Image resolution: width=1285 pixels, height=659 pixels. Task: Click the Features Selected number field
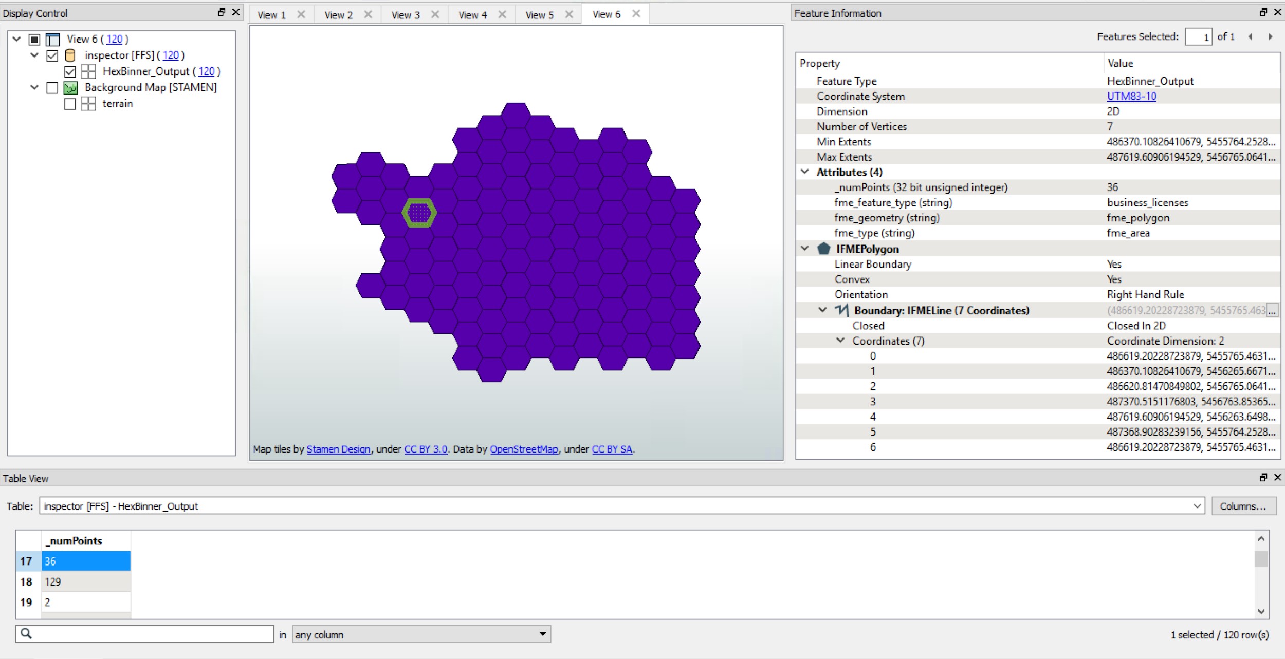[1198, 37]
